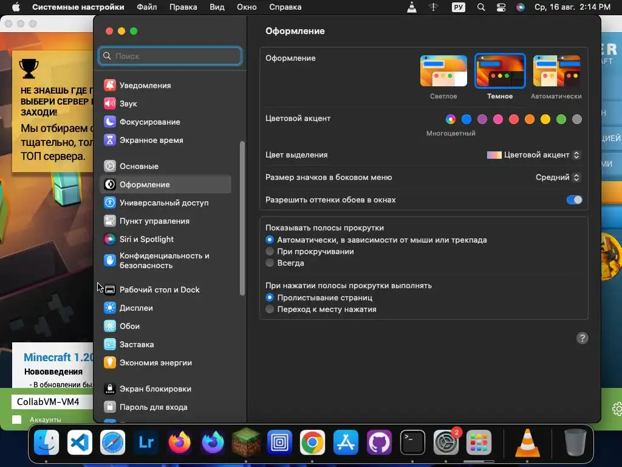This screenshot has width=622, height=467.
Task: Choose Многоцветный accent color
Action: click(x=451, y=119)
